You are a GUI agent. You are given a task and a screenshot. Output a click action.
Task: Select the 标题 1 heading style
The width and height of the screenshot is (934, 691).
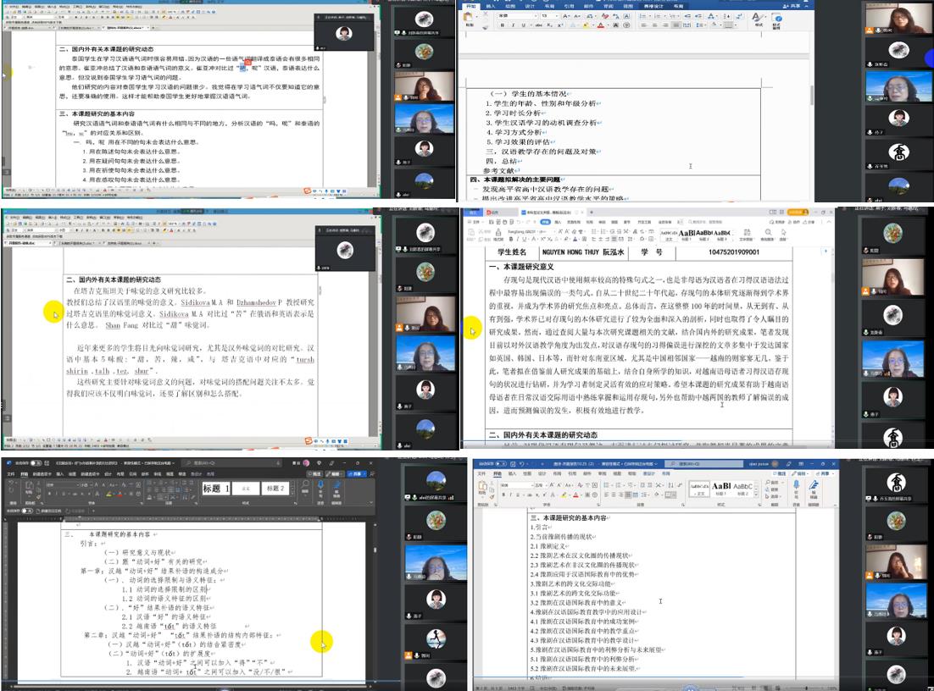tap(216, 489)
